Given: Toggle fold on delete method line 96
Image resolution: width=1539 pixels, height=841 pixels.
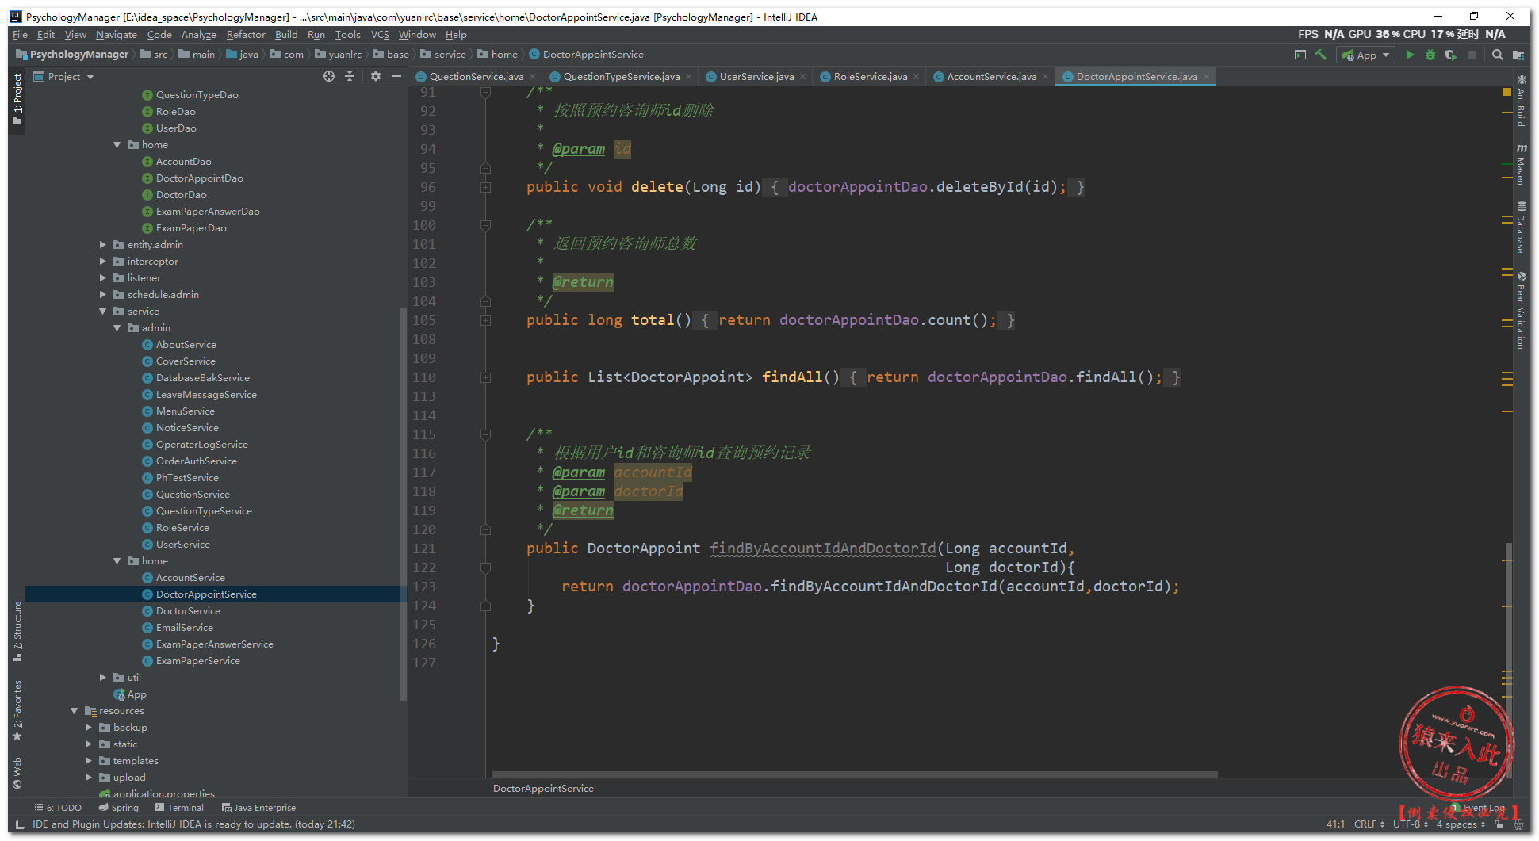Looking at the screenshot, I should (x=485, y=187).
